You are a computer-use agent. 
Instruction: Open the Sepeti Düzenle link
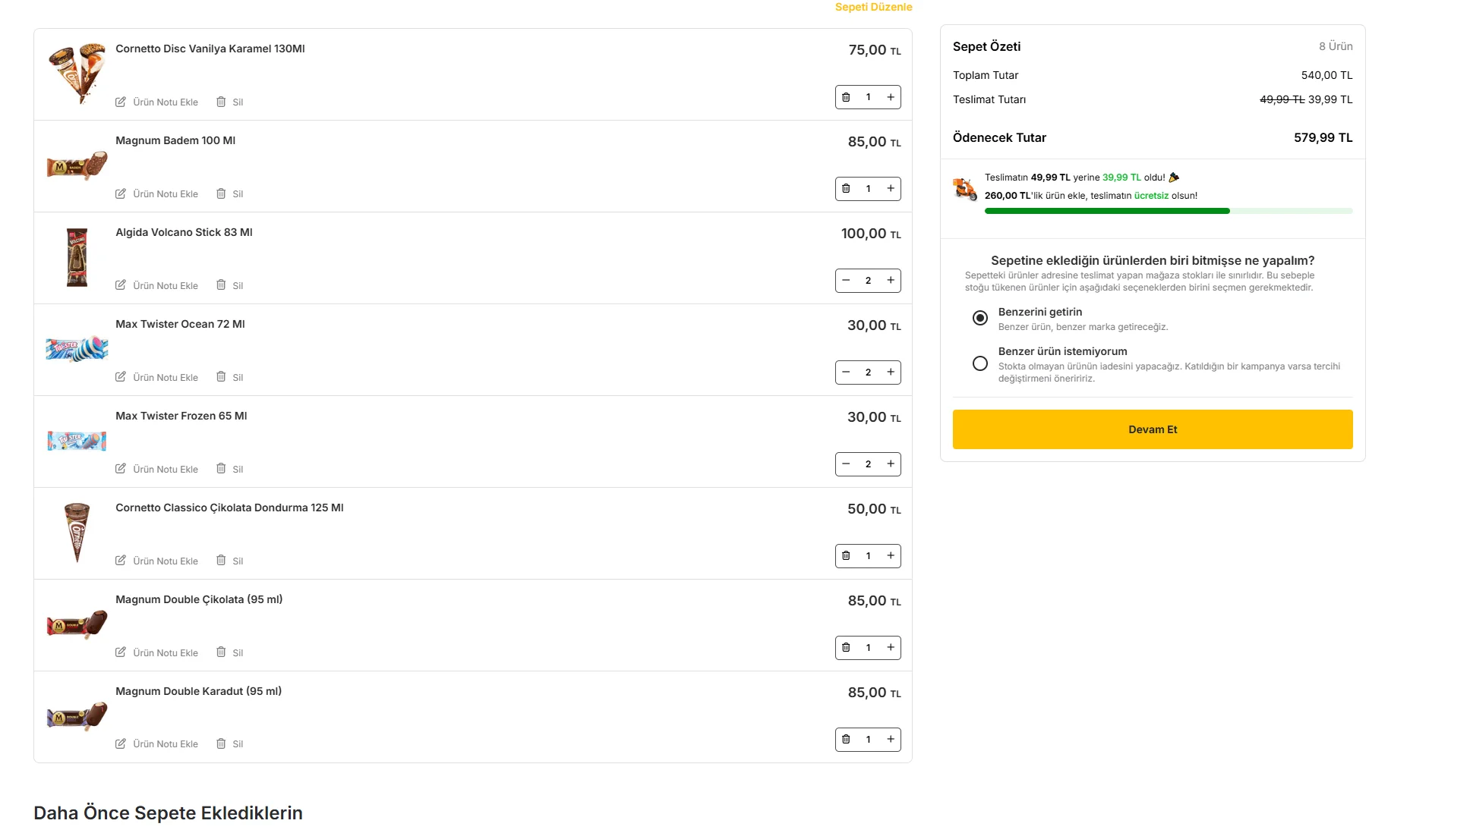click(873, 7)
